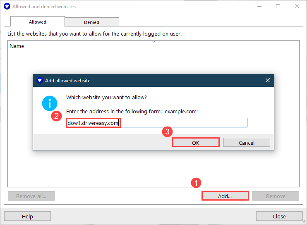Click the small sort arrow above the Name column
This screenshot has width=307, height=225.
pos(153,42)
